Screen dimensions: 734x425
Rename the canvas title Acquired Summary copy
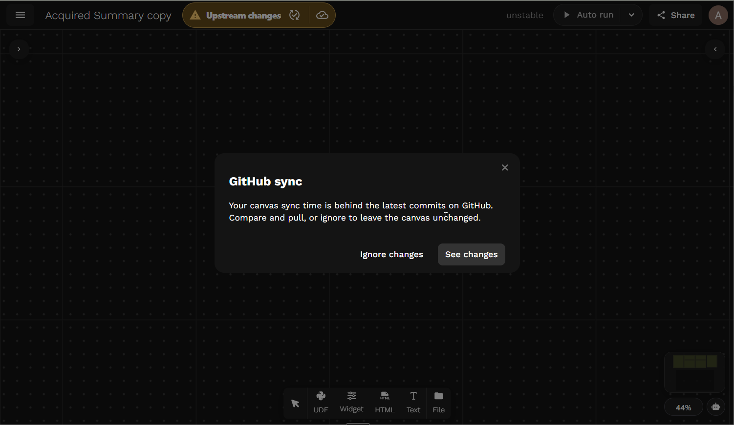coord(108,15)
